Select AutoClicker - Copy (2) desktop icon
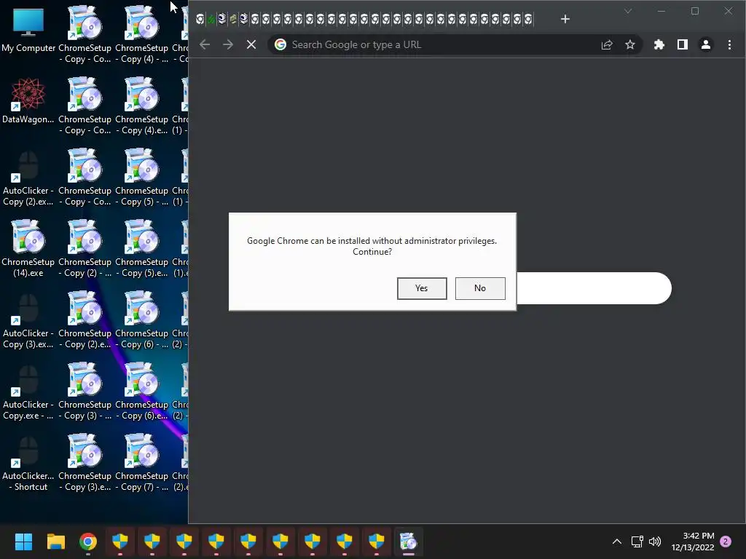 click(28, 178)
